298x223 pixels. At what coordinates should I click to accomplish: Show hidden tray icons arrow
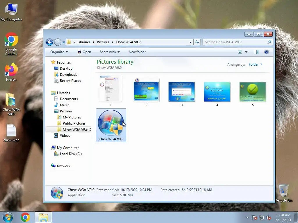pos(247,217)
